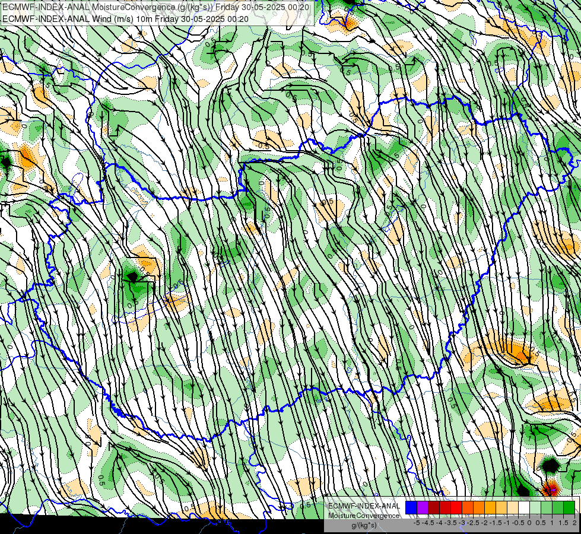The width and height of the screenshot is (581, 534).
Task: Click the palest peach swatch left of white
Action: (x=513, y=507)
